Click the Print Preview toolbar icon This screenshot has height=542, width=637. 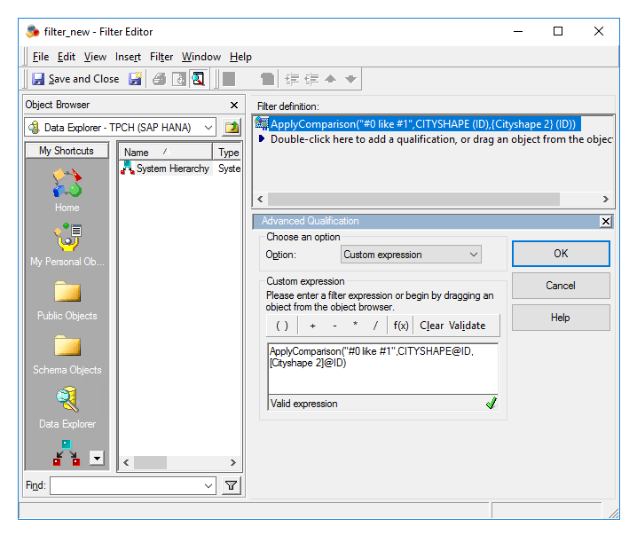[178, 79]
